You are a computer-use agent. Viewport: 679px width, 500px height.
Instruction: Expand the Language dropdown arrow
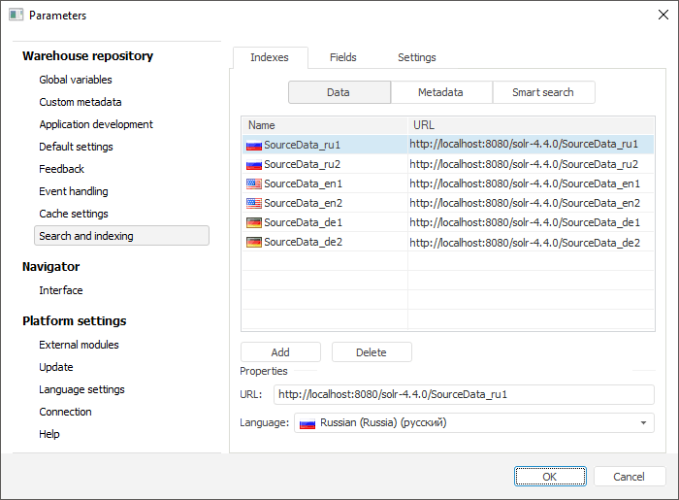click(x=643, y=423)
